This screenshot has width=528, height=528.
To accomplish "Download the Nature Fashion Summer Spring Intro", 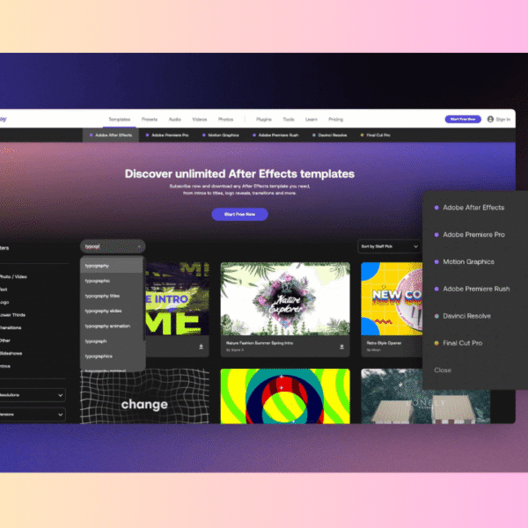I will 341,347.
